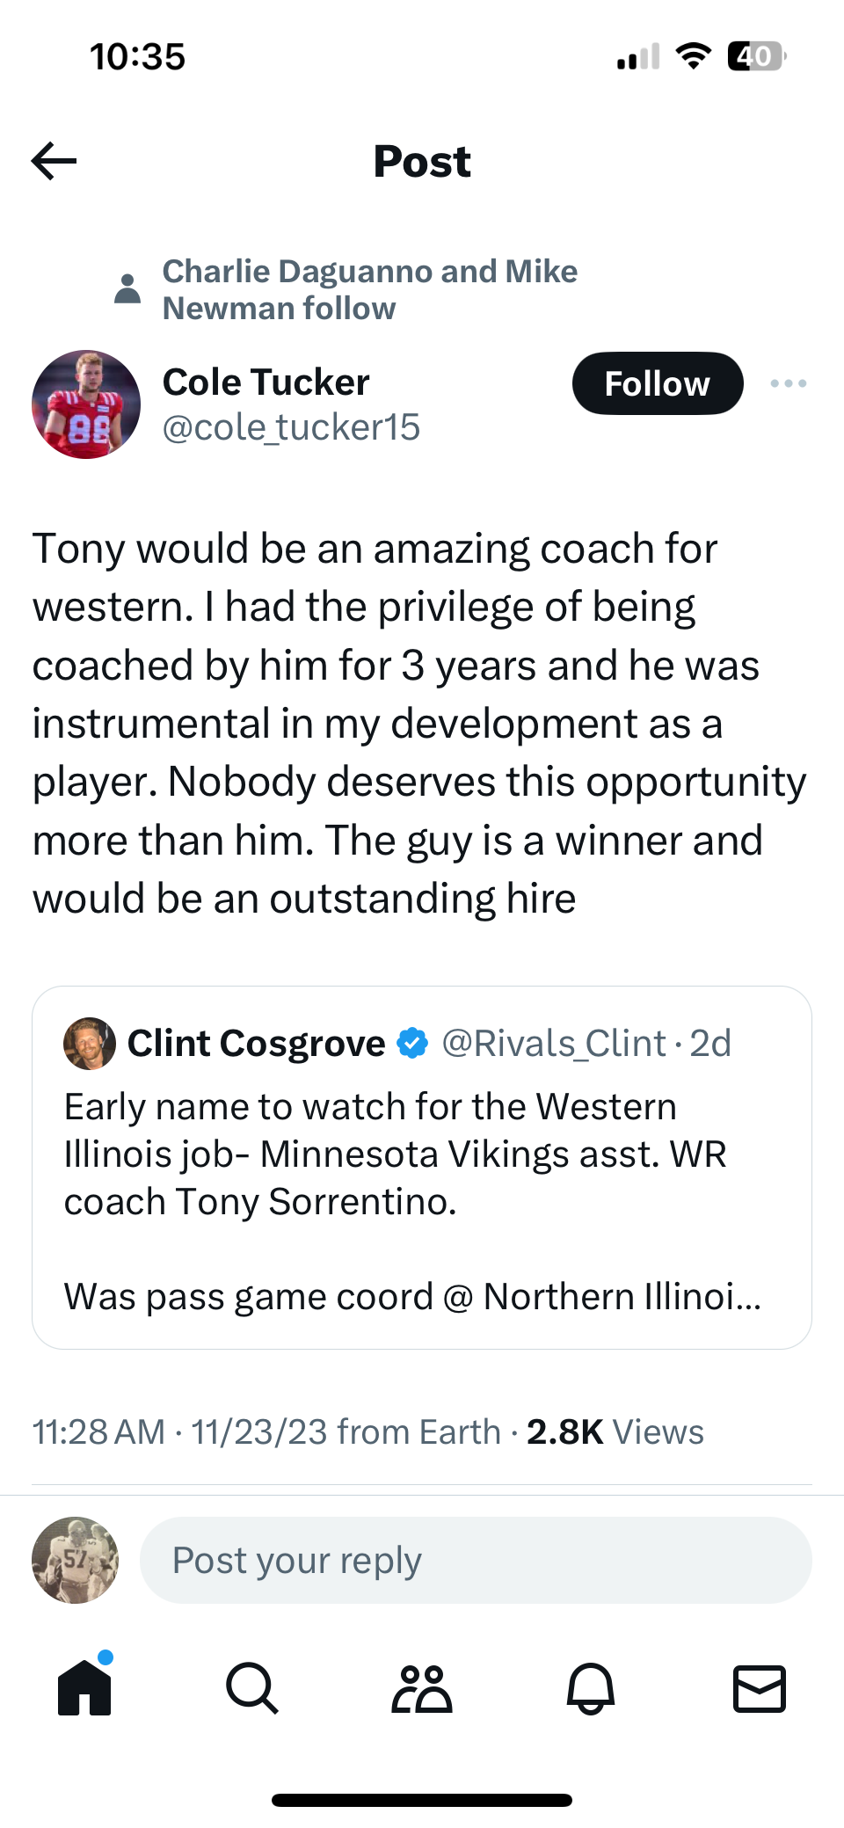Open the Notifications bell tab
The width and height of the screenshot is (844, 1828).
coord(590,1687)
